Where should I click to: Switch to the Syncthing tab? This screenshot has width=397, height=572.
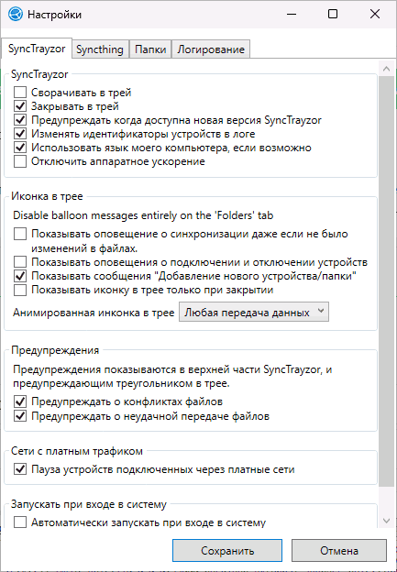tap(100, 49)
